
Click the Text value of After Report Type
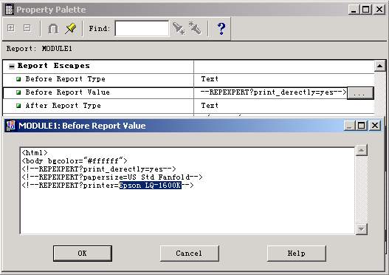pyautogui.click(x=210, y=106)
